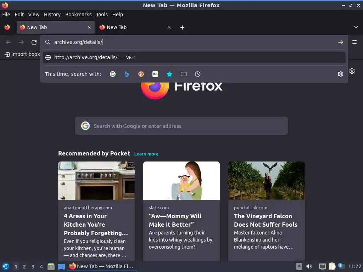
Task: Open the vineyard falcon photo thumbnail
Action: [x=267, y=181]
